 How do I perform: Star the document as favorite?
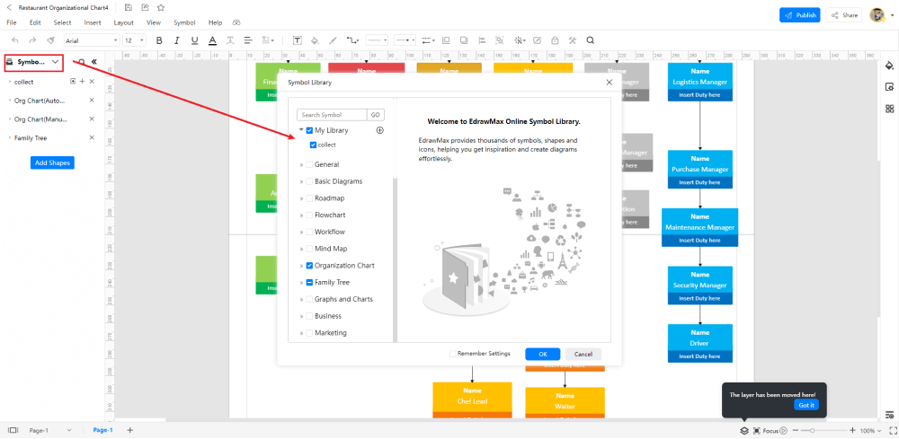tap(161, 7)
